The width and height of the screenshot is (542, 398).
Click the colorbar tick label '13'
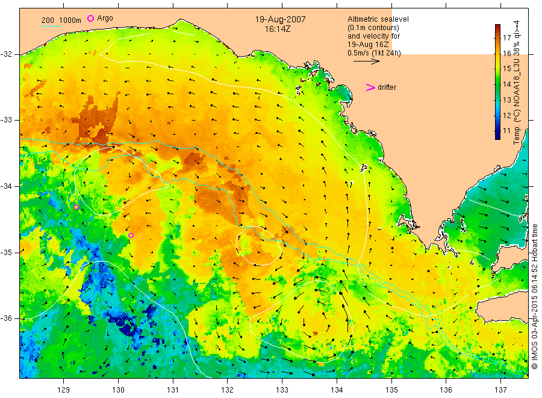(506, 99)
